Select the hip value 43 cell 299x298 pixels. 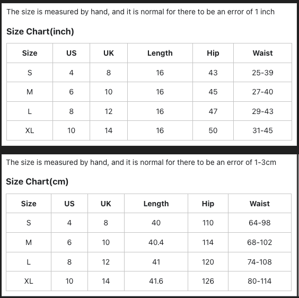(213, 73)
